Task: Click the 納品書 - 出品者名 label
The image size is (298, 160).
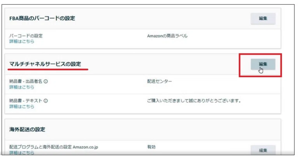Action: 26,82
